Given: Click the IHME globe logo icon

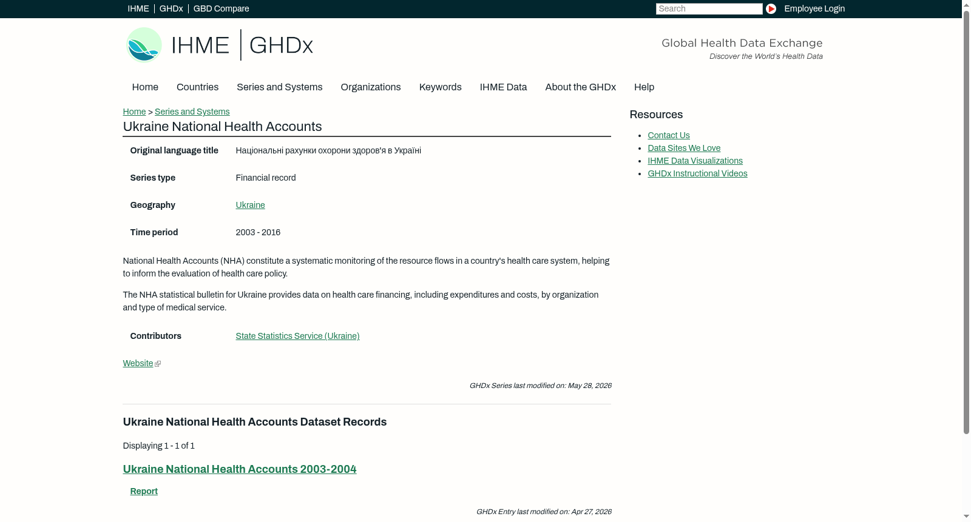Looking at the screenshot, I should (144, 45).
